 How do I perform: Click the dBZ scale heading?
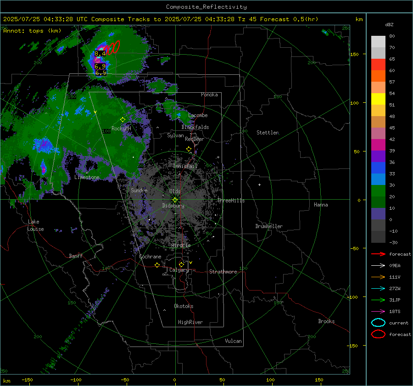coord(389,24)
